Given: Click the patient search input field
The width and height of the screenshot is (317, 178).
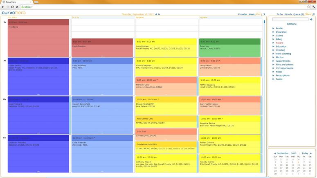Looking at the screenshot, I should (x=290, y=19).
